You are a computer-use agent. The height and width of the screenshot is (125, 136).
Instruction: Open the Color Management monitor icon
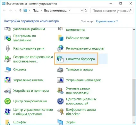8,80
